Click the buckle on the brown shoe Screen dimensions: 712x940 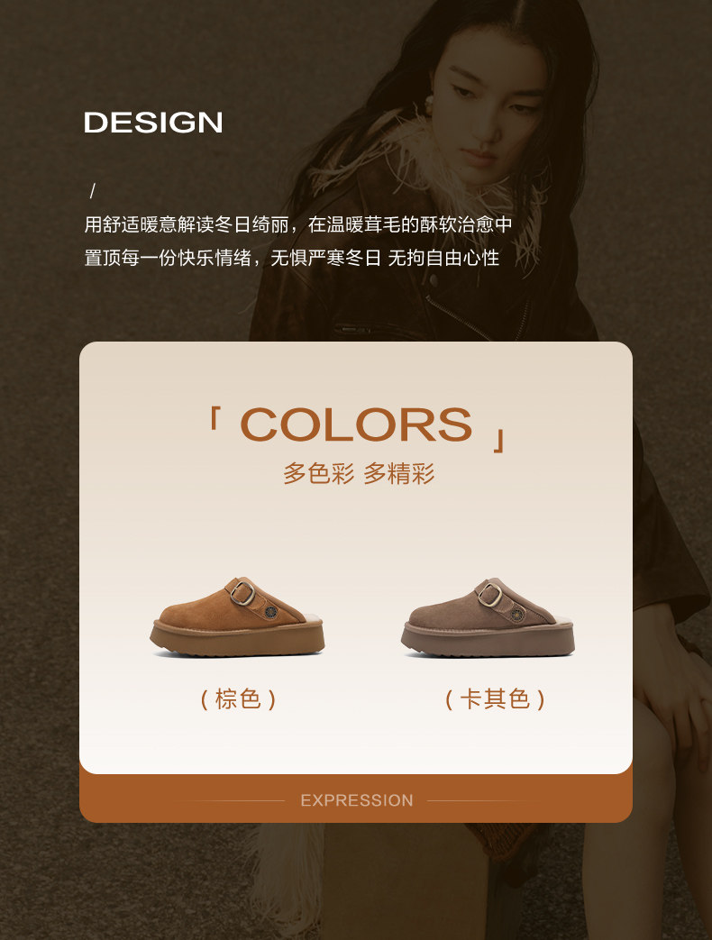[x=242, y=592]
